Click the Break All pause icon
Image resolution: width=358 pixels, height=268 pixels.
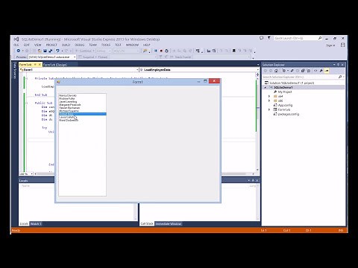pyautogui.click(x=156, y=51)
